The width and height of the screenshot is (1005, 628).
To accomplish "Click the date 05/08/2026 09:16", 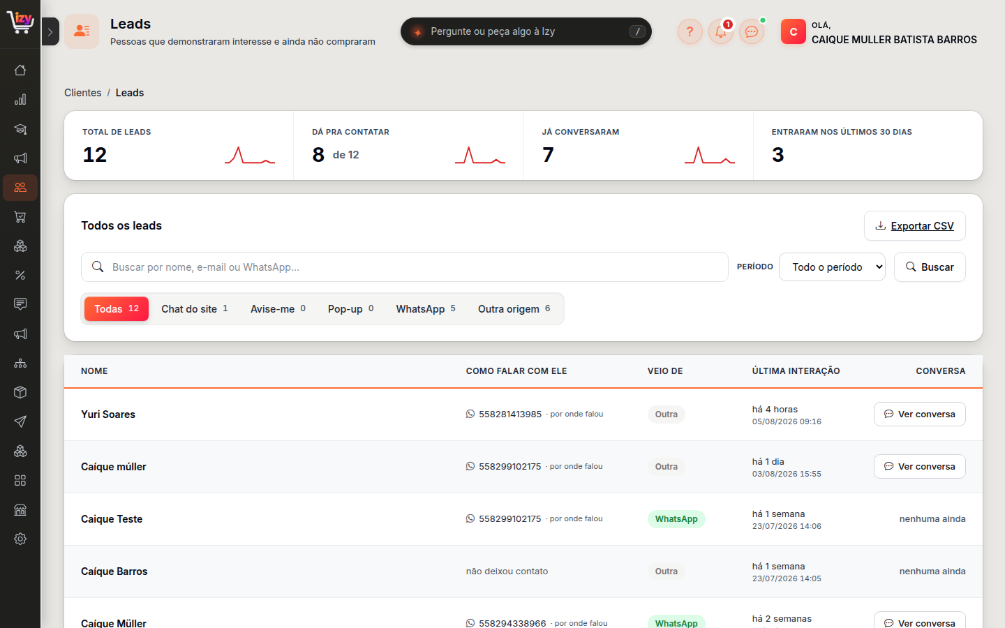I will [787, 421].
